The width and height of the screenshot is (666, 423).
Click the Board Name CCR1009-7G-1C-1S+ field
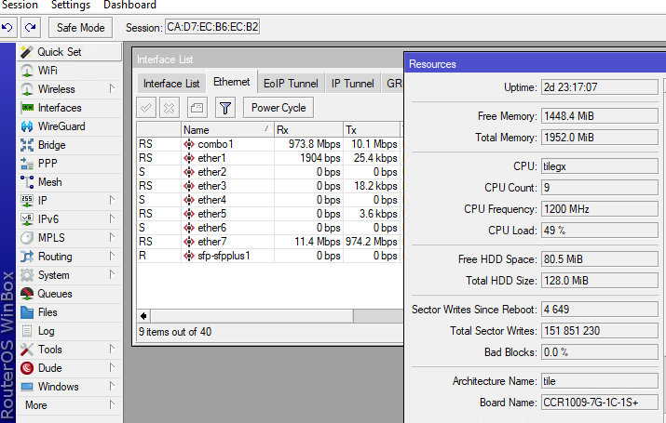pyautogui.click(x=599, y=403)
